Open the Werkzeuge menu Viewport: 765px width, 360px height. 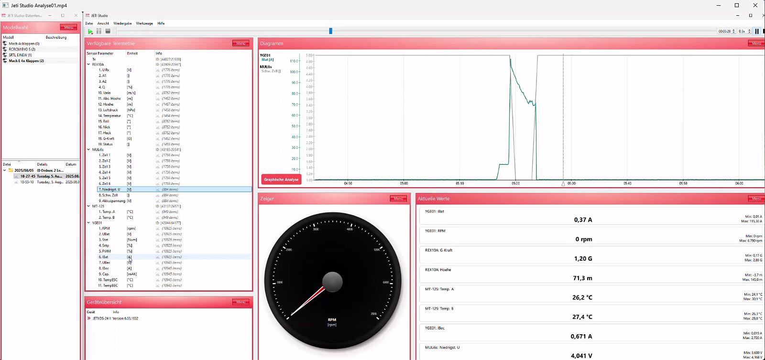pos(144,23)
